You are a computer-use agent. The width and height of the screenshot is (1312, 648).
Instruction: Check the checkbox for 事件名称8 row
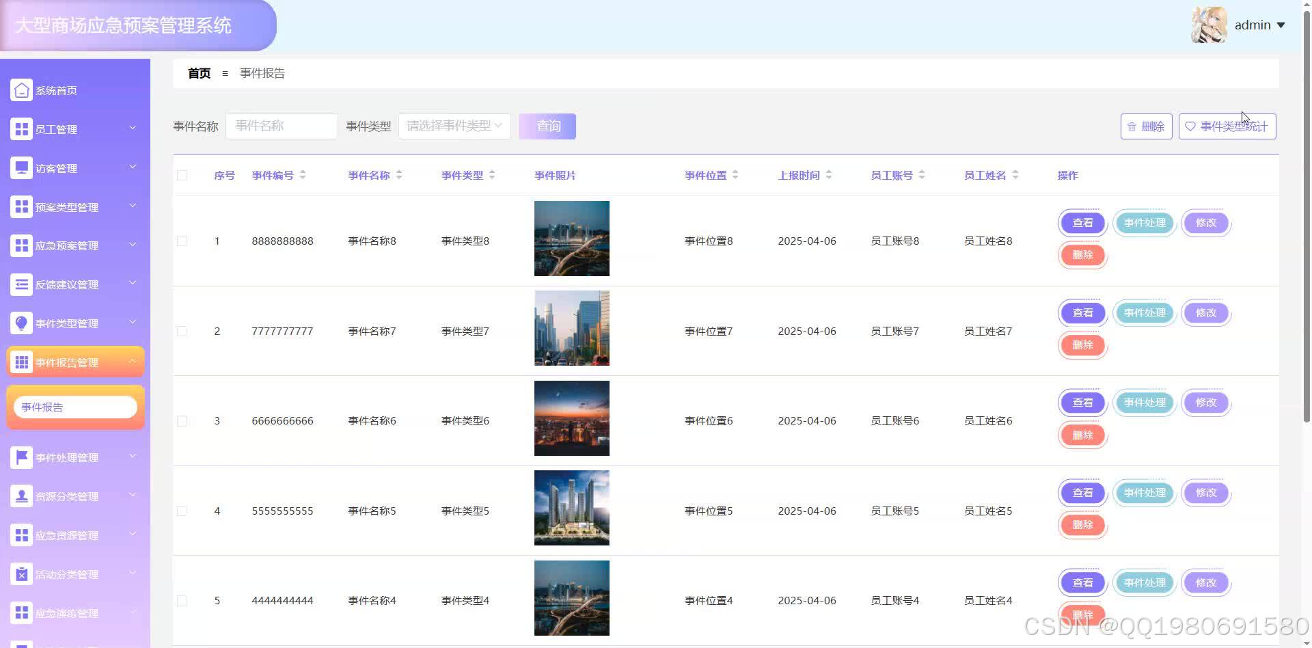coord(182,241)
